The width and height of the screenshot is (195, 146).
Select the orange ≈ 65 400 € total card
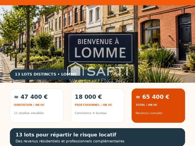click(158, 106)
